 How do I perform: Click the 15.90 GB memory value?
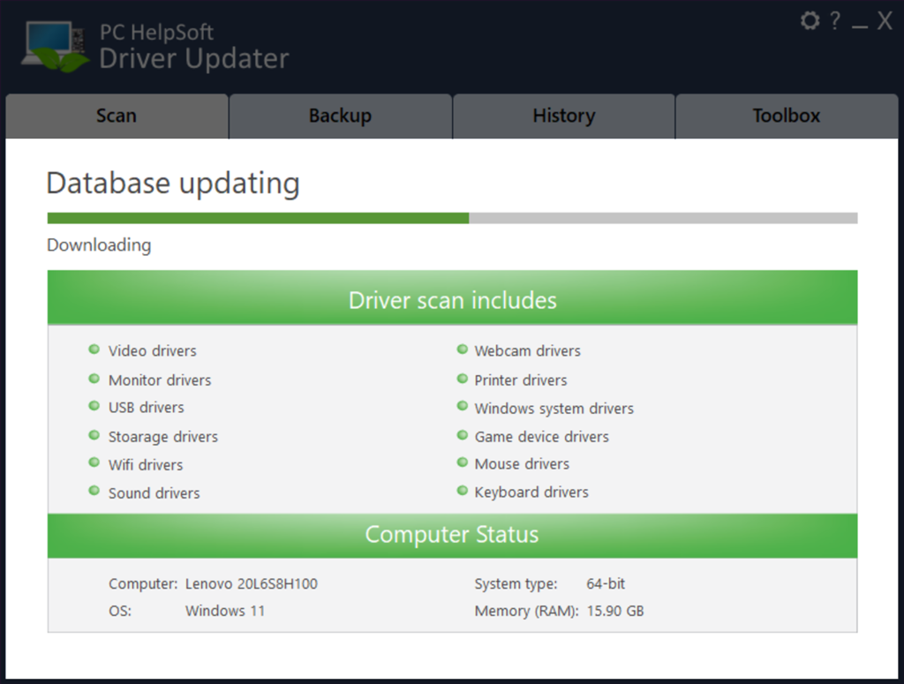pyautogui.click(x=615, y=611)
